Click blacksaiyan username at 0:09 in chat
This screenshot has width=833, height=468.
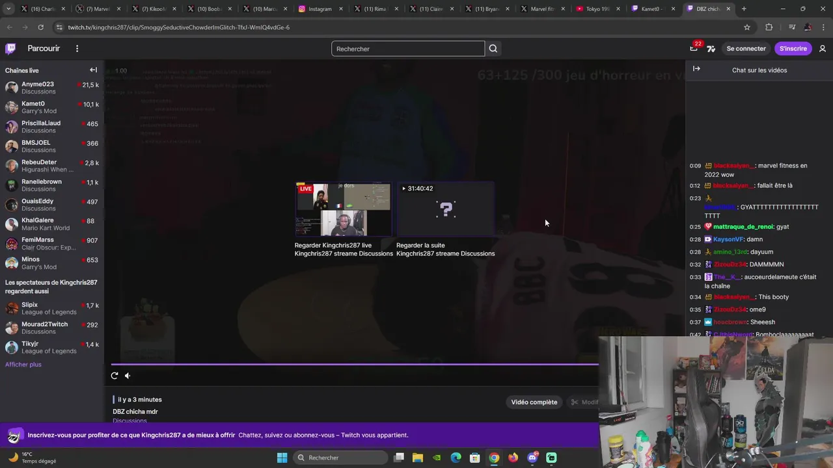point(733,166)
